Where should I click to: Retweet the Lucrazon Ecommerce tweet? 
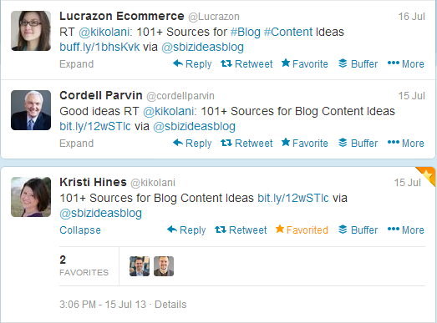click(246, 64)
